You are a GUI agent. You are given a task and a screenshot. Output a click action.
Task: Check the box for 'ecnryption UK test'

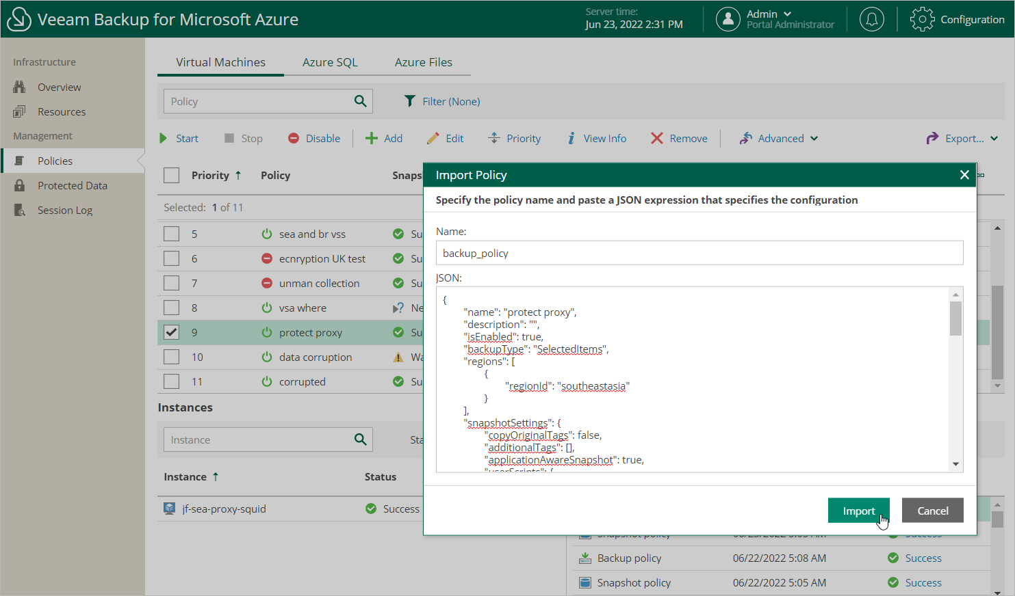pos(172,258)
